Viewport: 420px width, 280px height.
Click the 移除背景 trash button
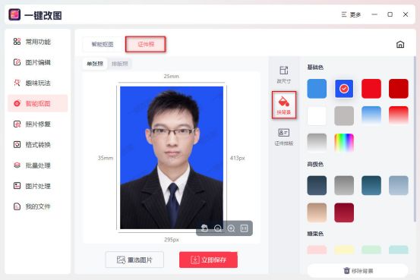[358, 271]
